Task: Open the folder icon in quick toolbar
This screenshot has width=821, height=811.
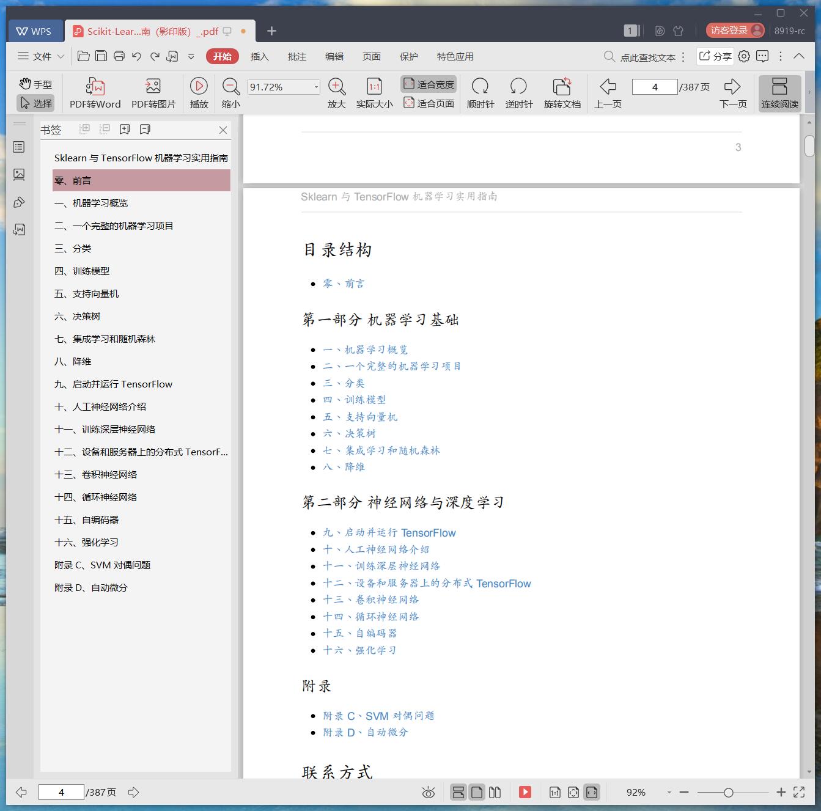Action: coord(84,56)
